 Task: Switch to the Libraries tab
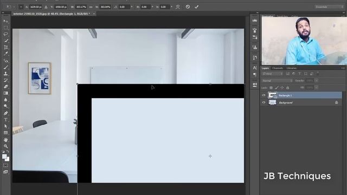pyautogui.click(x=292, y=68)
